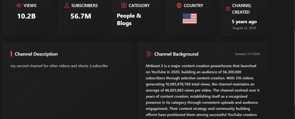Click the United States flag image
The height and width of the screenshot is (119, 295).
click(190, 18)
